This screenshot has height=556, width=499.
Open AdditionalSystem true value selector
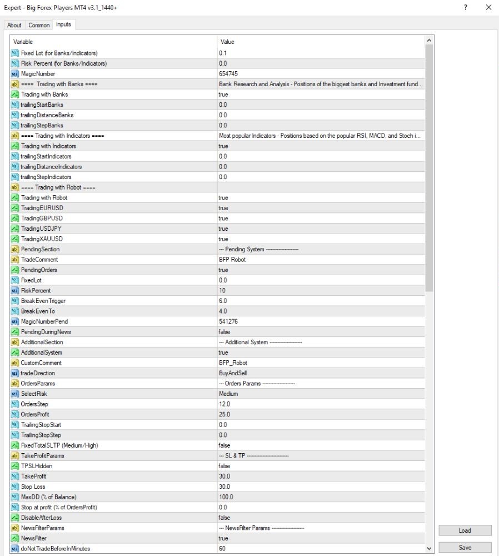point(321,353)
